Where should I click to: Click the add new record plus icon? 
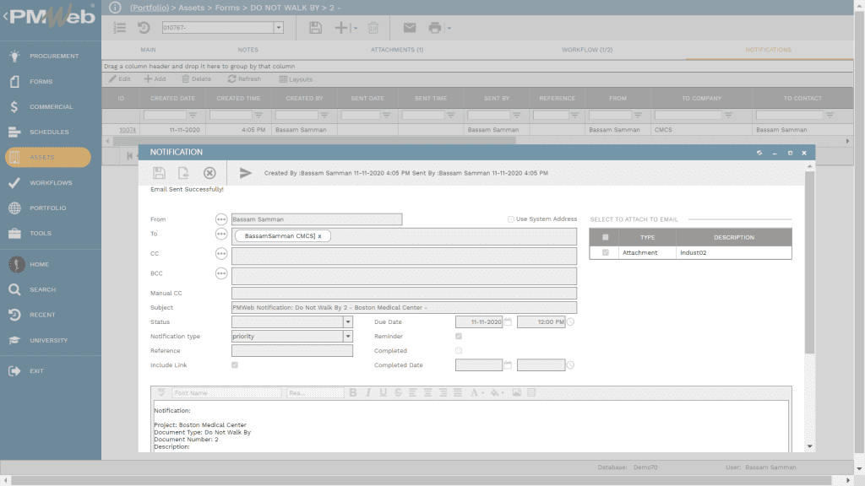pos(341,28)
